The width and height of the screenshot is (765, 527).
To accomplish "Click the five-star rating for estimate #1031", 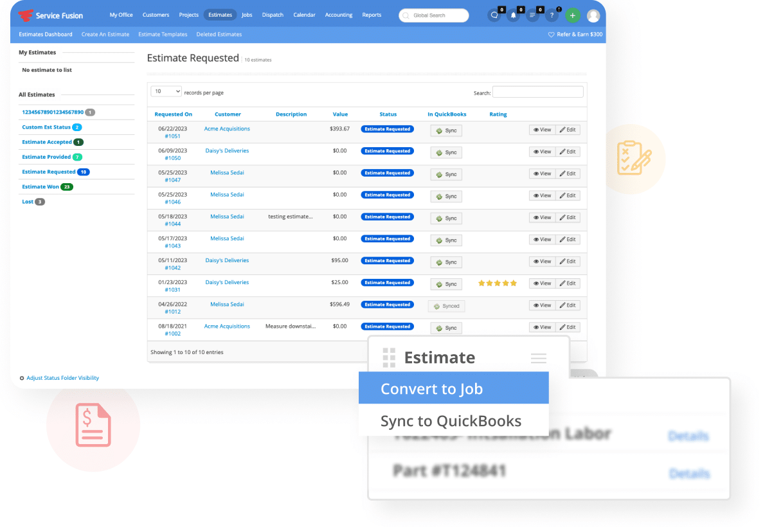I will 497,283.
